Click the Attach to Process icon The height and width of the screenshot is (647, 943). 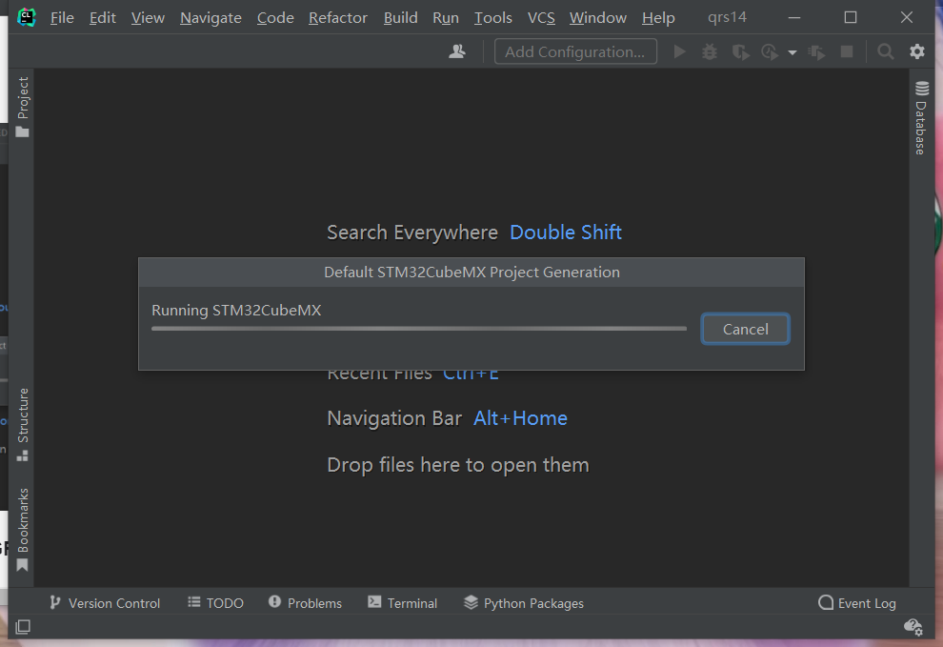[816, 52]
